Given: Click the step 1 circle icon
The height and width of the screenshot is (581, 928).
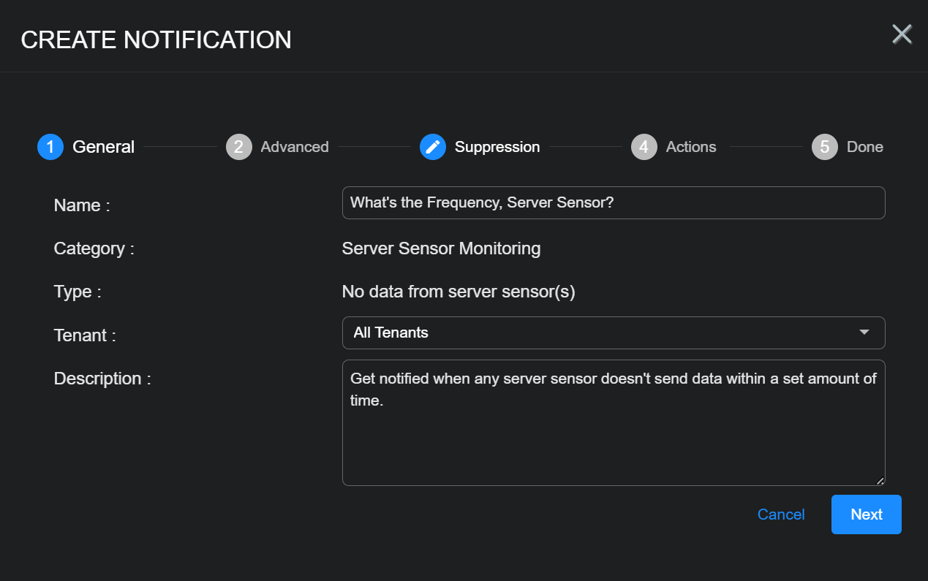Looking at the screenshot, I should [x=50, y=147].
